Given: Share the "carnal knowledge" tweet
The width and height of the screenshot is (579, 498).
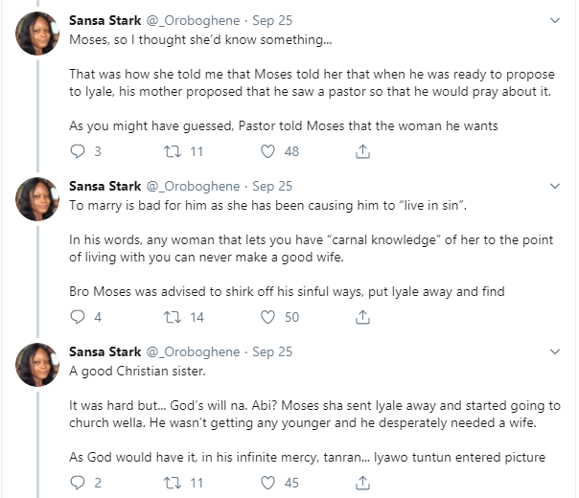Looking at the screenshot, I should 362,317.
